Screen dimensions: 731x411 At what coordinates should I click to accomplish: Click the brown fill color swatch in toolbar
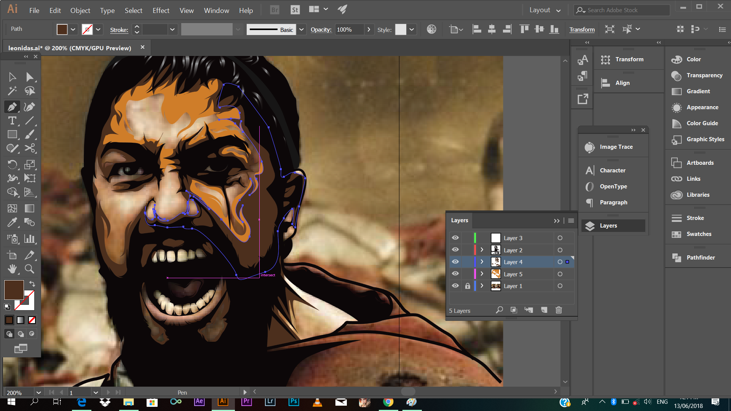(14, 290)
